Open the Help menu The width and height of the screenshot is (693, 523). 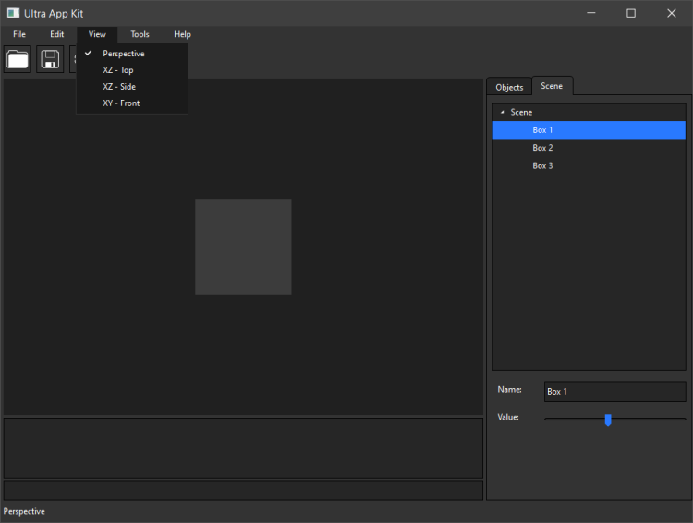(x=182, y=34)
